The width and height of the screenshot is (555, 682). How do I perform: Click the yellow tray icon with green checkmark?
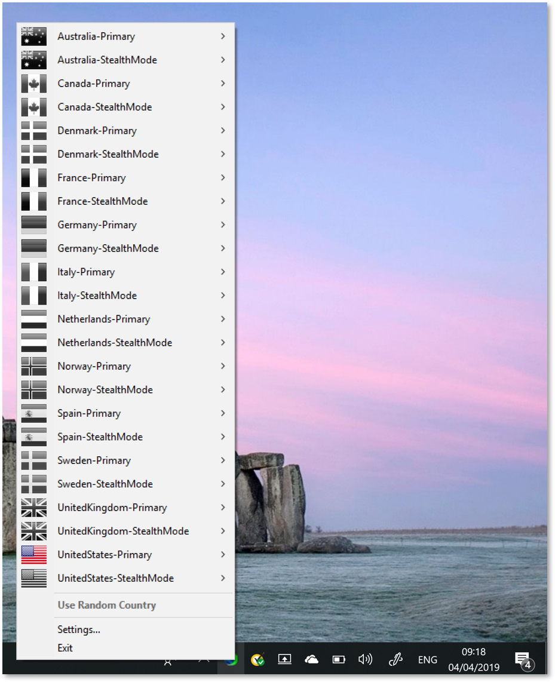point(257,660)
